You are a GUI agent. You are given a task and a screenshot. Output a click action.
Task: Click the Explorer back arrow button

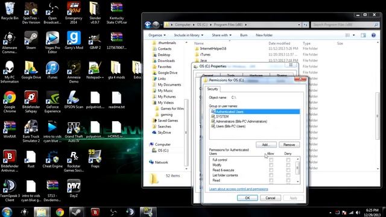point(148,25)
